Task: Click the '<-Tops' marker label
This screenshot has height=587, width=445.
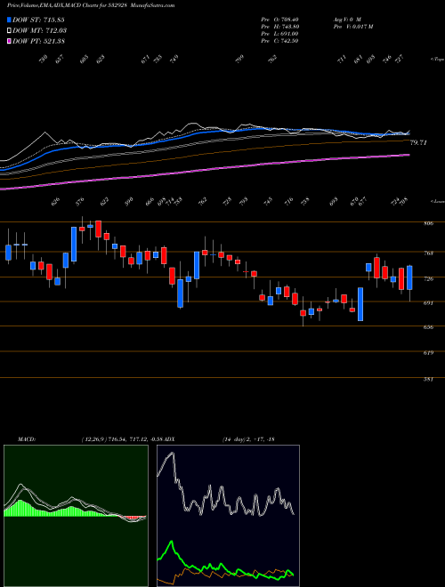Action: click(437, 60)
